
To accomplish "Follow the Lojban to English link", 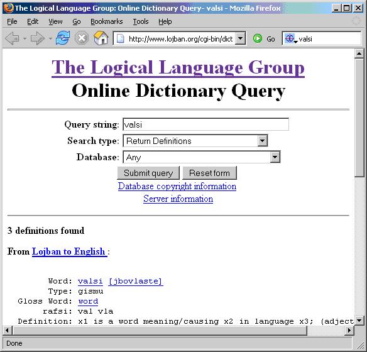I will 70,251.
